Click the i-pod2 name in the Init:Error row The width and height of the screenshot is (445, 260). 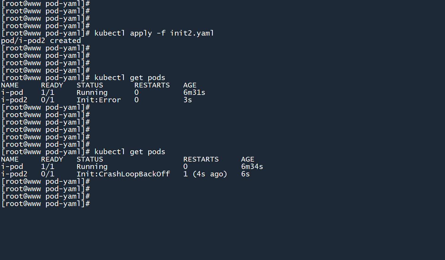pos(14,100)
